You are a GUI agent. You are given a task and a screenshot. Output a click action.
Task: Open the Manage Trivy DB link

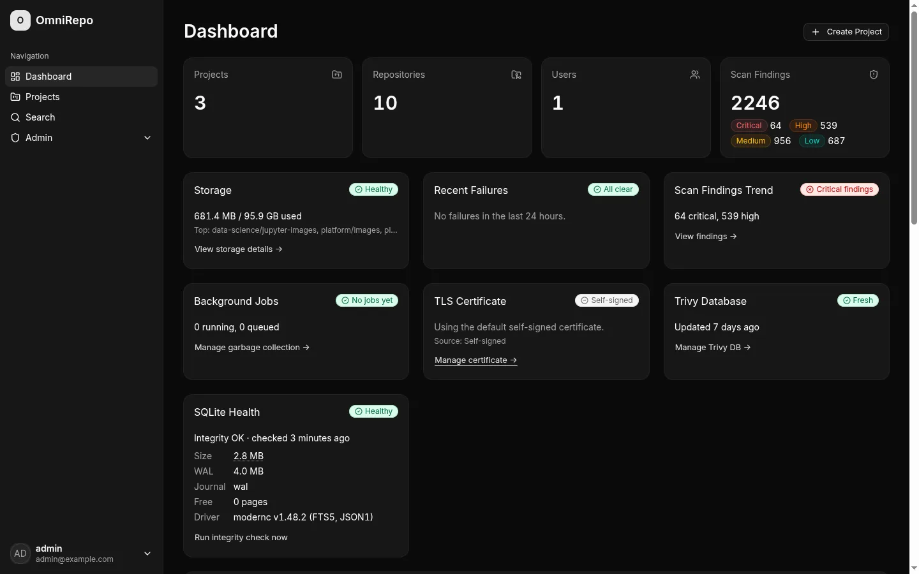[713, 348]
